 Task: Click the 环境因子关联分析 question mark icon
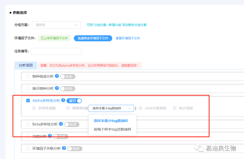[64, 148]
